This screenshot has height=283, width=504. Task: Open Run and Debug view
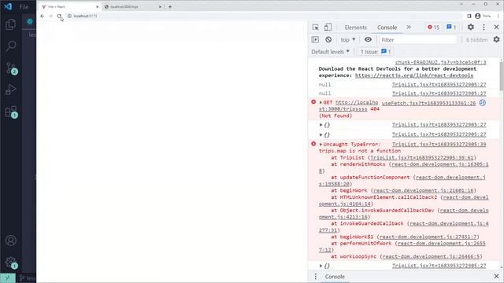point(11,90)
